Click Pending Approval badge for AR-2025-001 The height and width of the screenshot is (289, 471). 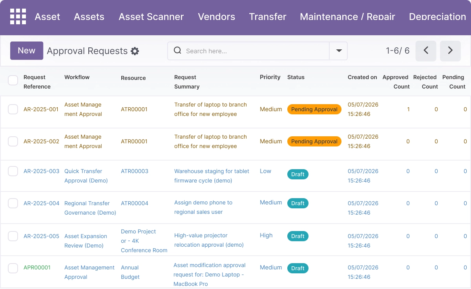[314, 109]
